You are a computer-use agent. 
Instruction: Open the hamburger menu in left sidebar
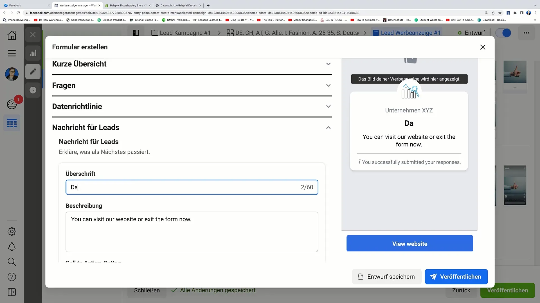(x=12, y=53)
